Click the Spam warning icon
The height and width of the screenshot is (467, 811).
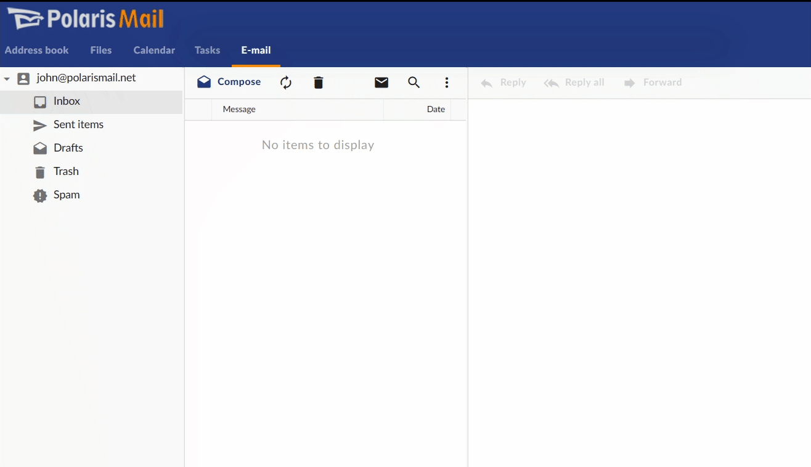point(40,196)
